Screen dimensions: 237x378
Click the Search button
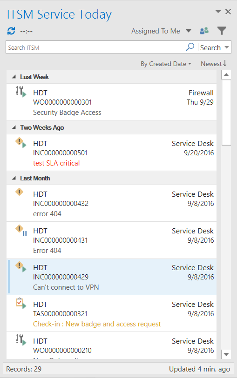210,47
